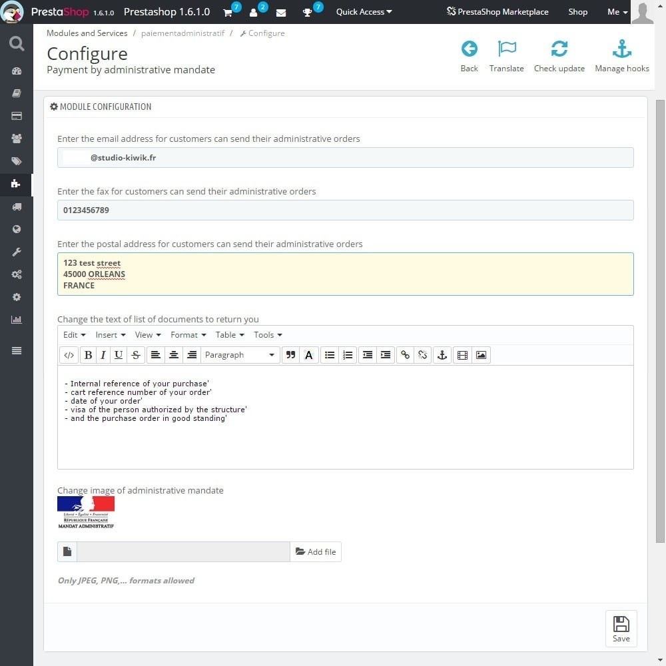Image resolution: width=666 pixels, height=666 pixels.
Task: Open the trophy notifications icon
Action: pos(307,12)
